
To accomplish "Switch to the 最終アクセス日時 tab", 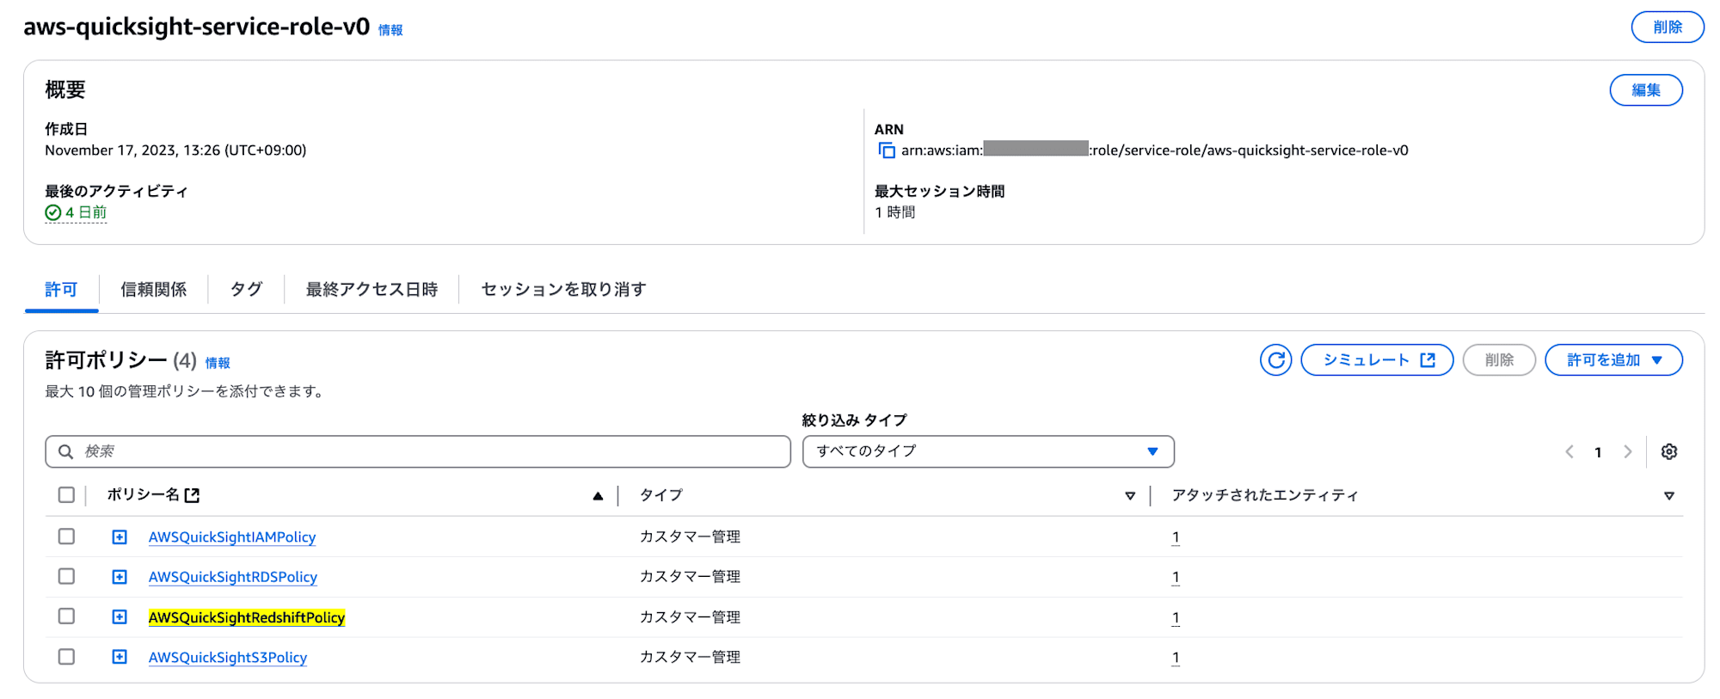I will [372, 290].
